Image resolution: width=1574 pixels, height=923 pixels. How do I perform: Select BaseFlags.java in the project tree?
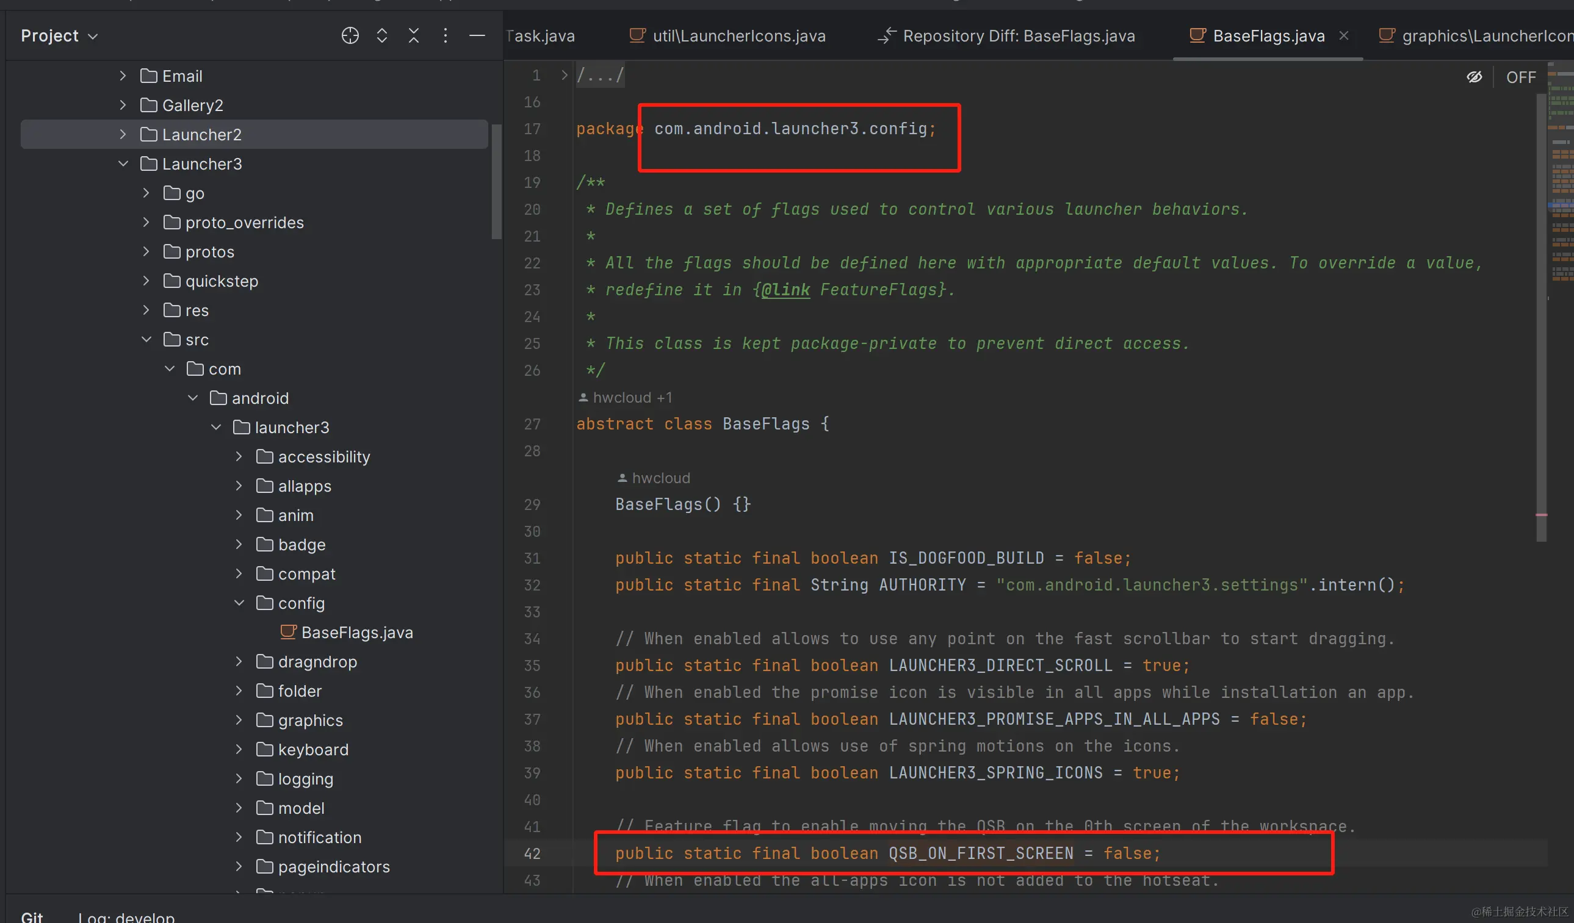[347, 632]
